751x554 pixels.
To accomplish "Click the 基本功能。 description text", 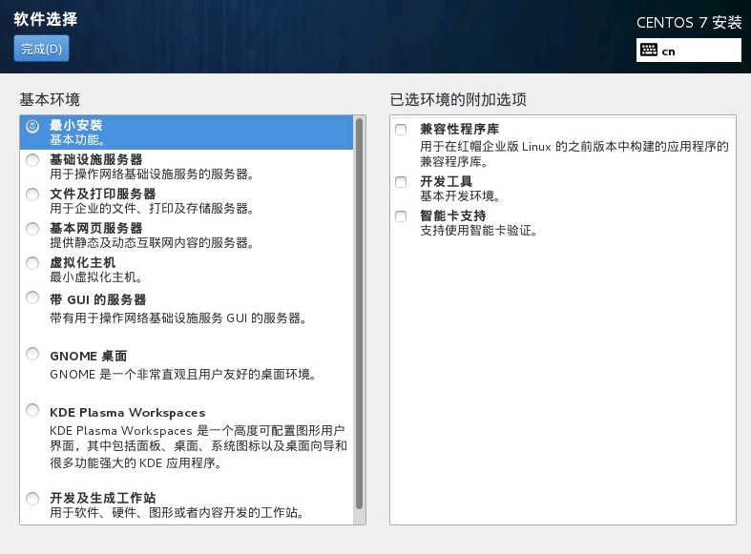I will click(x=77, y=140).
